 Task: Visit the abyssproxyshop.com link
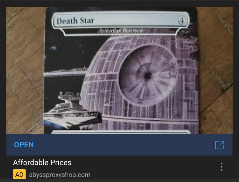tap(60, 175)
